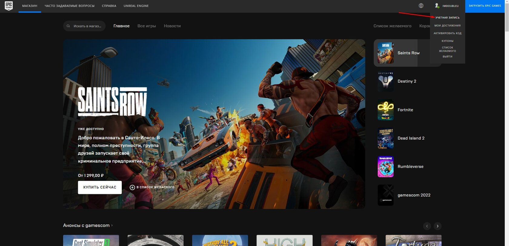Open Список желаемого link in store bar
The image size is (509, 246).
click(x=392, y=26)
